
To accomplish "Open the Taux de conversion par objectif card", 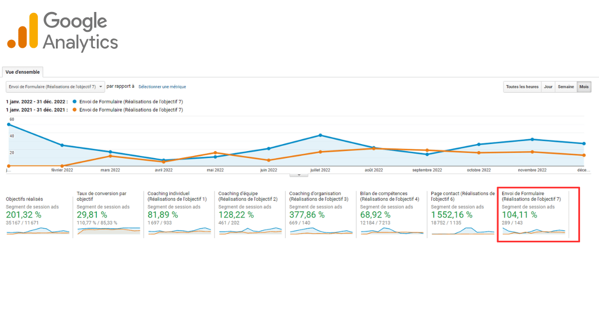I will point(108,196).
